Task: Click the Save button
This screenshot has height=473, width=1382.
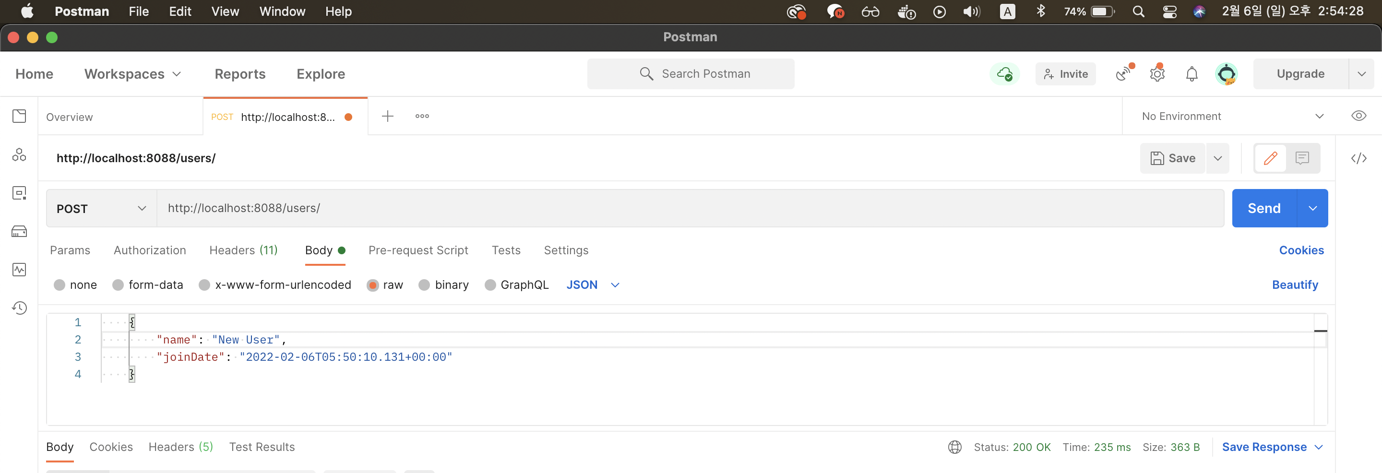Action: 1173,158
